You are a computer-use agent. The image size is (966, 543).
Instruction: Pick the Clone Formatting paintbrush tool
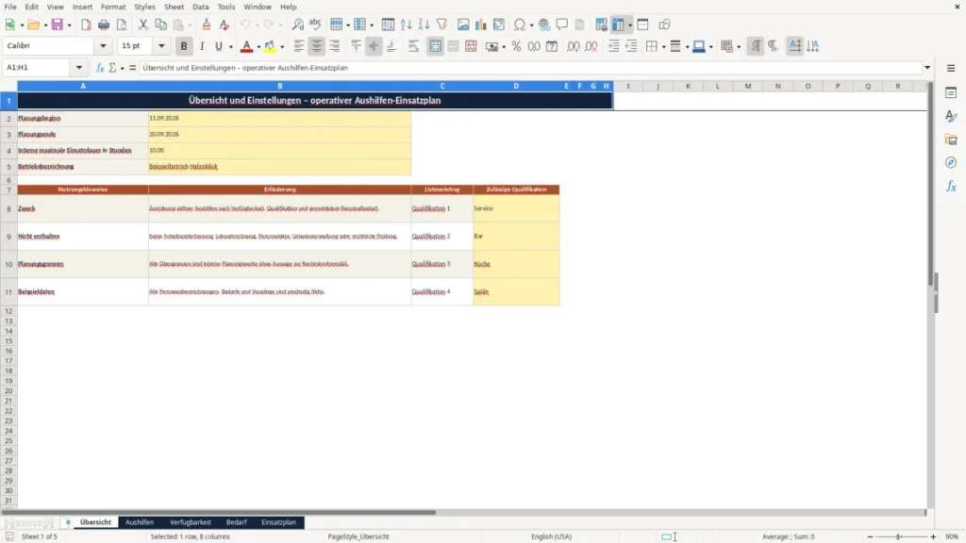(207, 25)
